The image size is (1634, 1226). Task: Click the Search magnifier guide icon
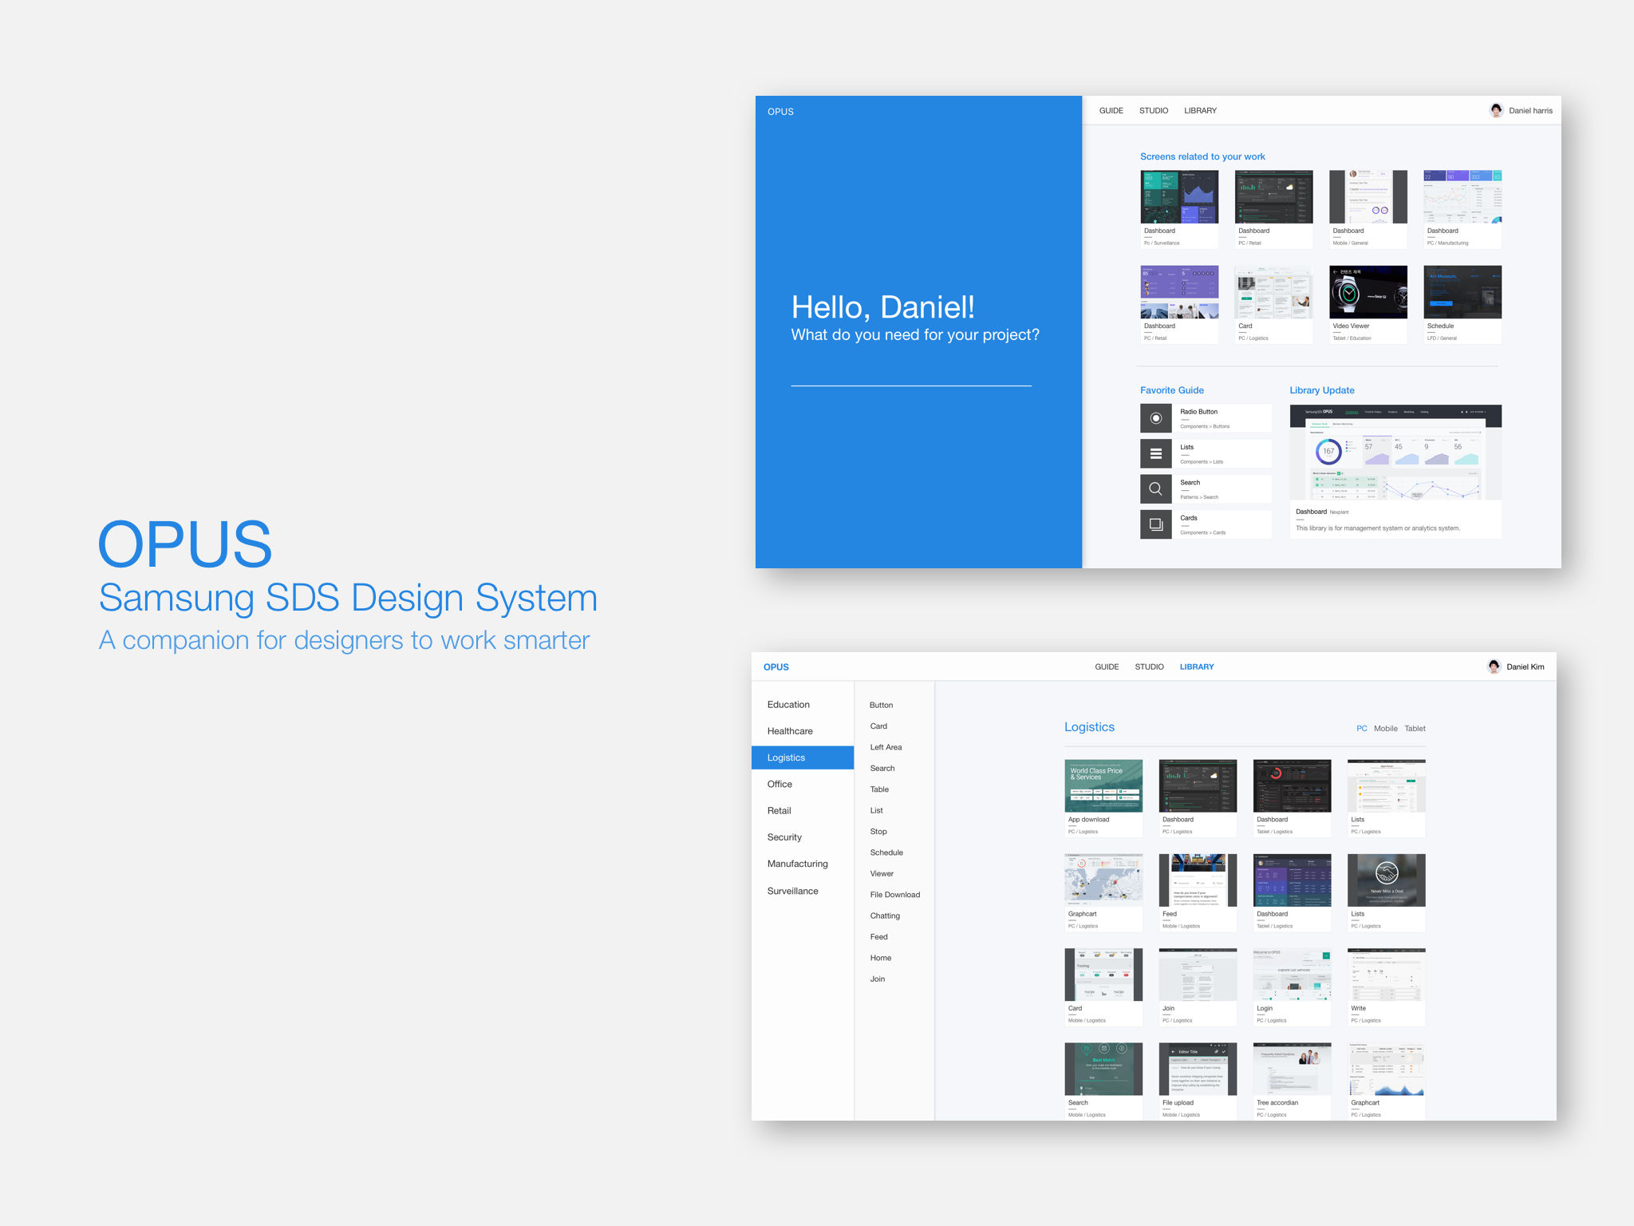(x=1155, y=488)
